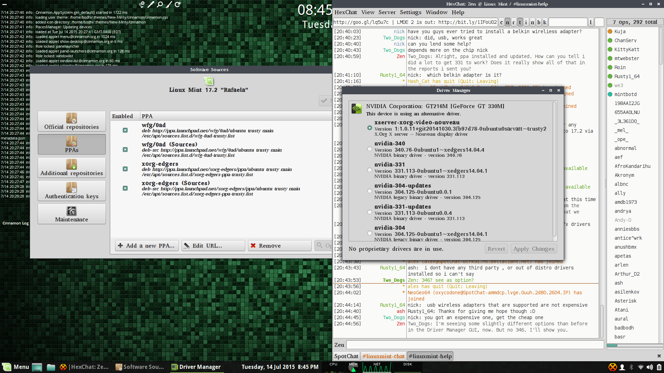
Task: Open the Linux Mint Menu icon in the panel
Action: tap(16, 367)
